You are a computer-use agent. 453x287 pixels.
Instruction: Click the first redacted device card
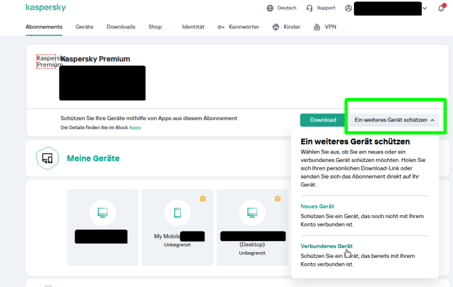[102, 228]
